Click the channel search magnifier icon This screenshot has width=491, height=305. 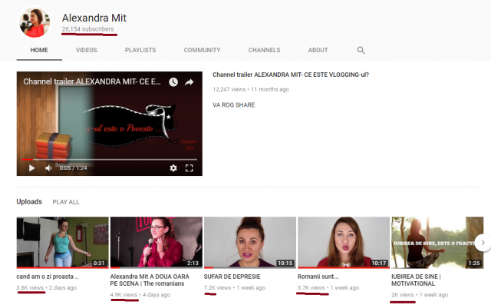pyautogui.click(x=361, y=50)
